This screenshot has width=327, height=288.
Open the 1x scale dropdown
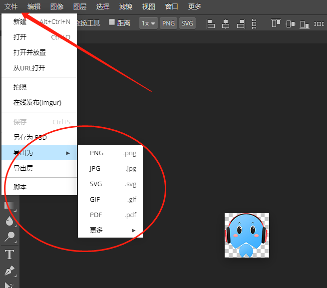[x=148, y=23]
